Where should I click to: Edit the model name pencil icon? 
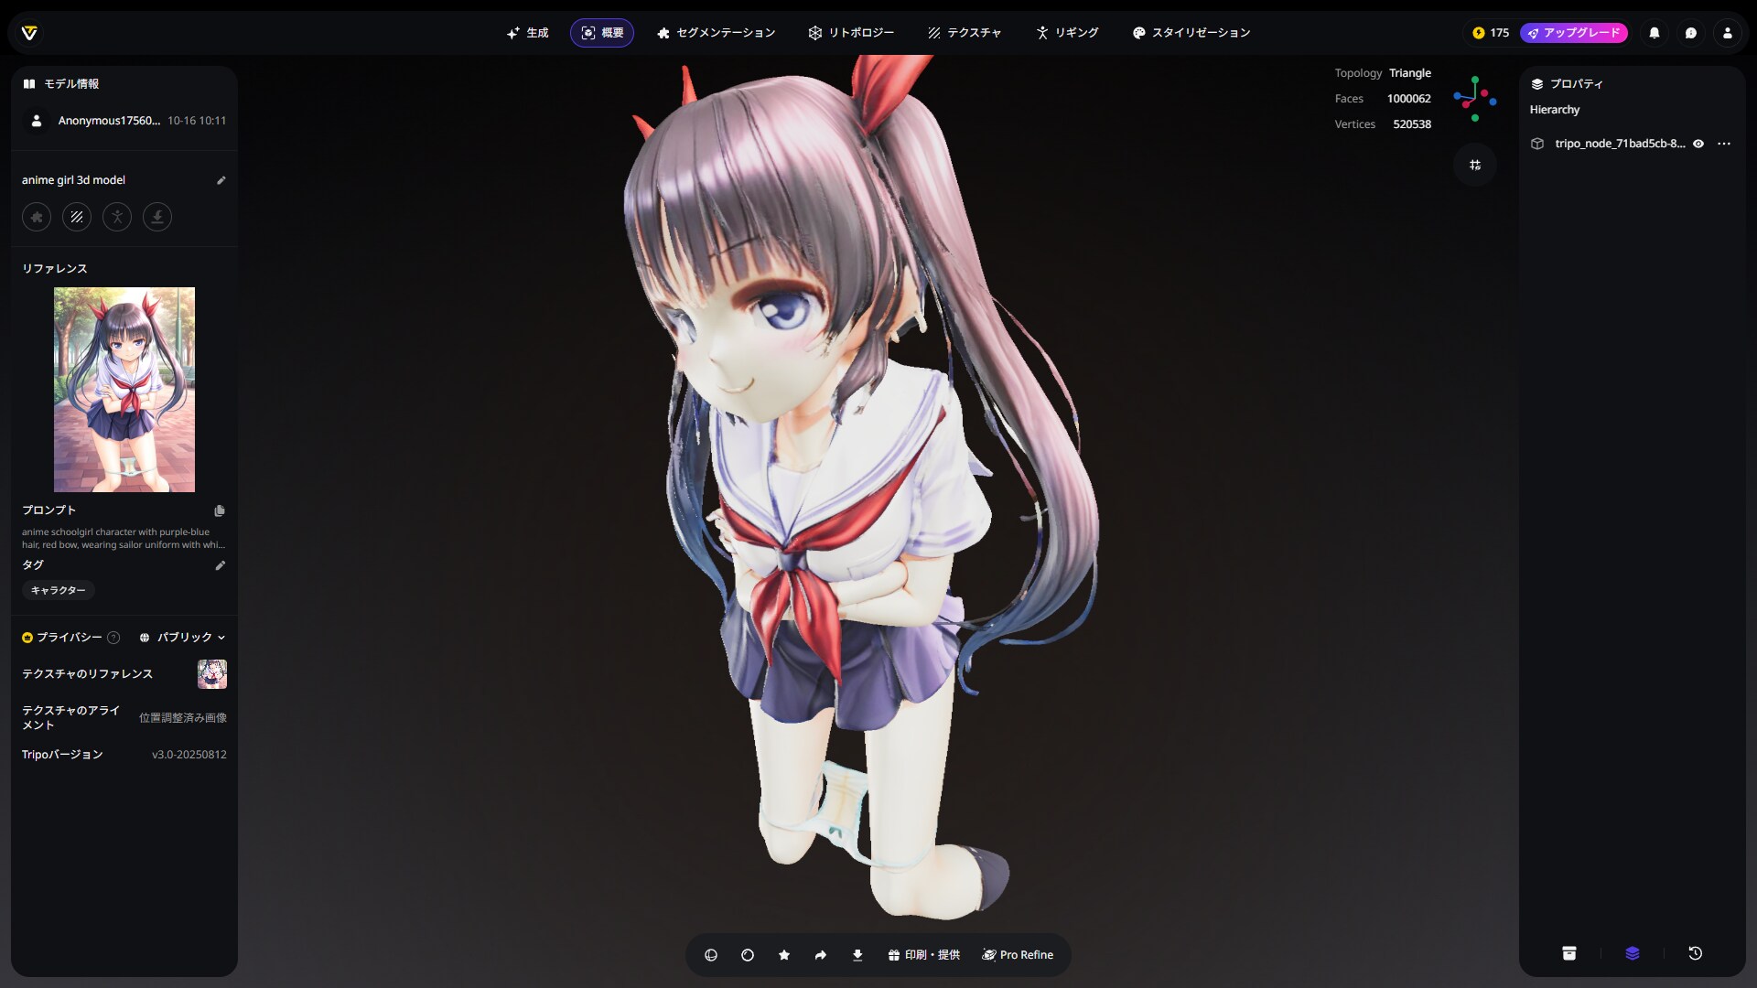click(221, 180)
